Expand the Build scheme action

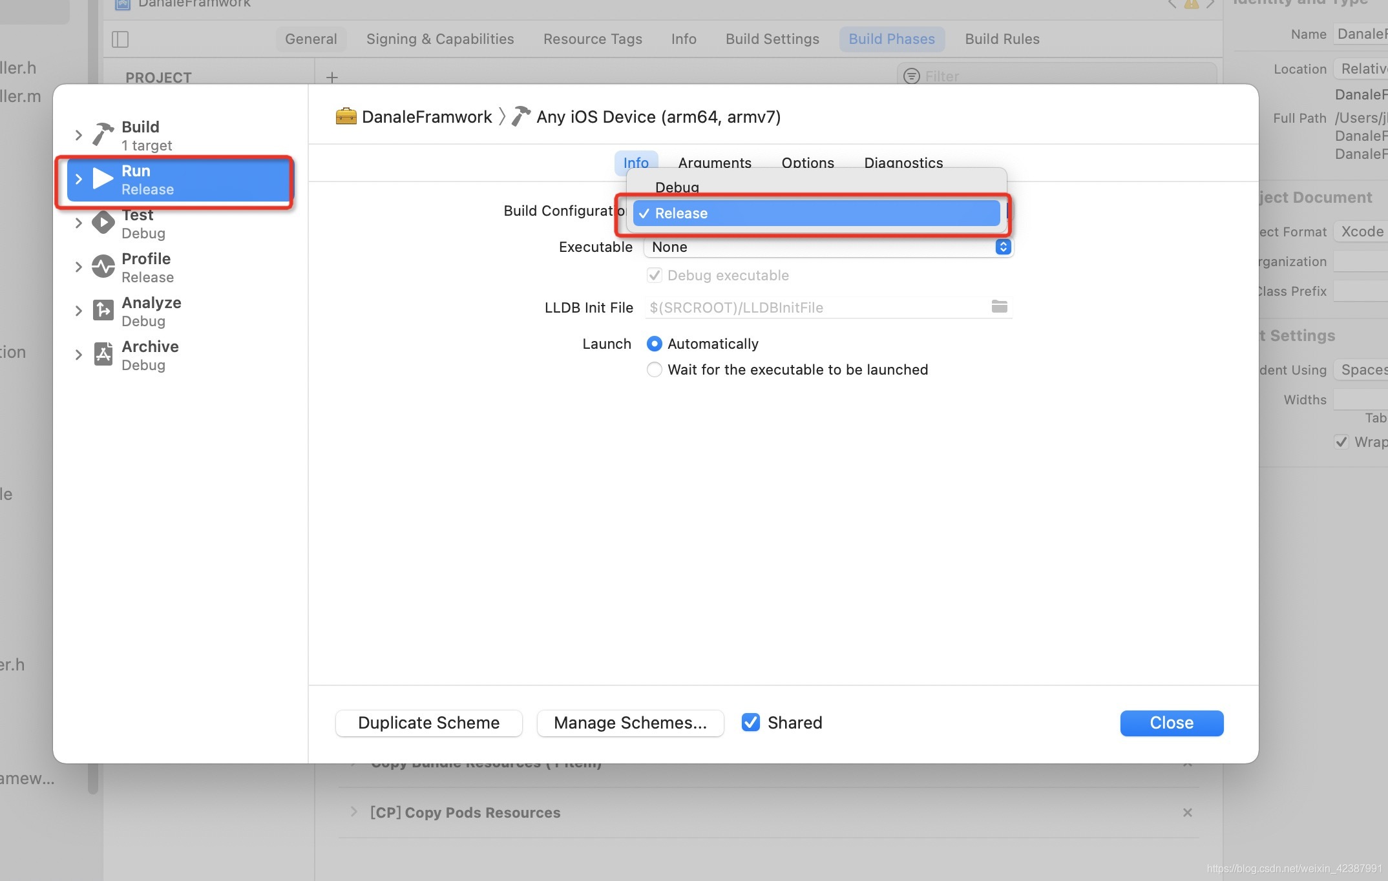[x=78, y=135]
